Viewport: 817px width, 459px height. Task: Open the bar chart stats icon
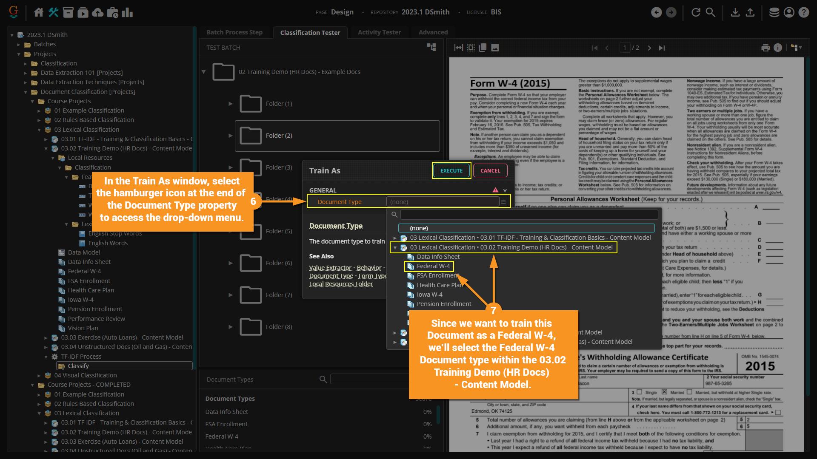coord(127,12)
